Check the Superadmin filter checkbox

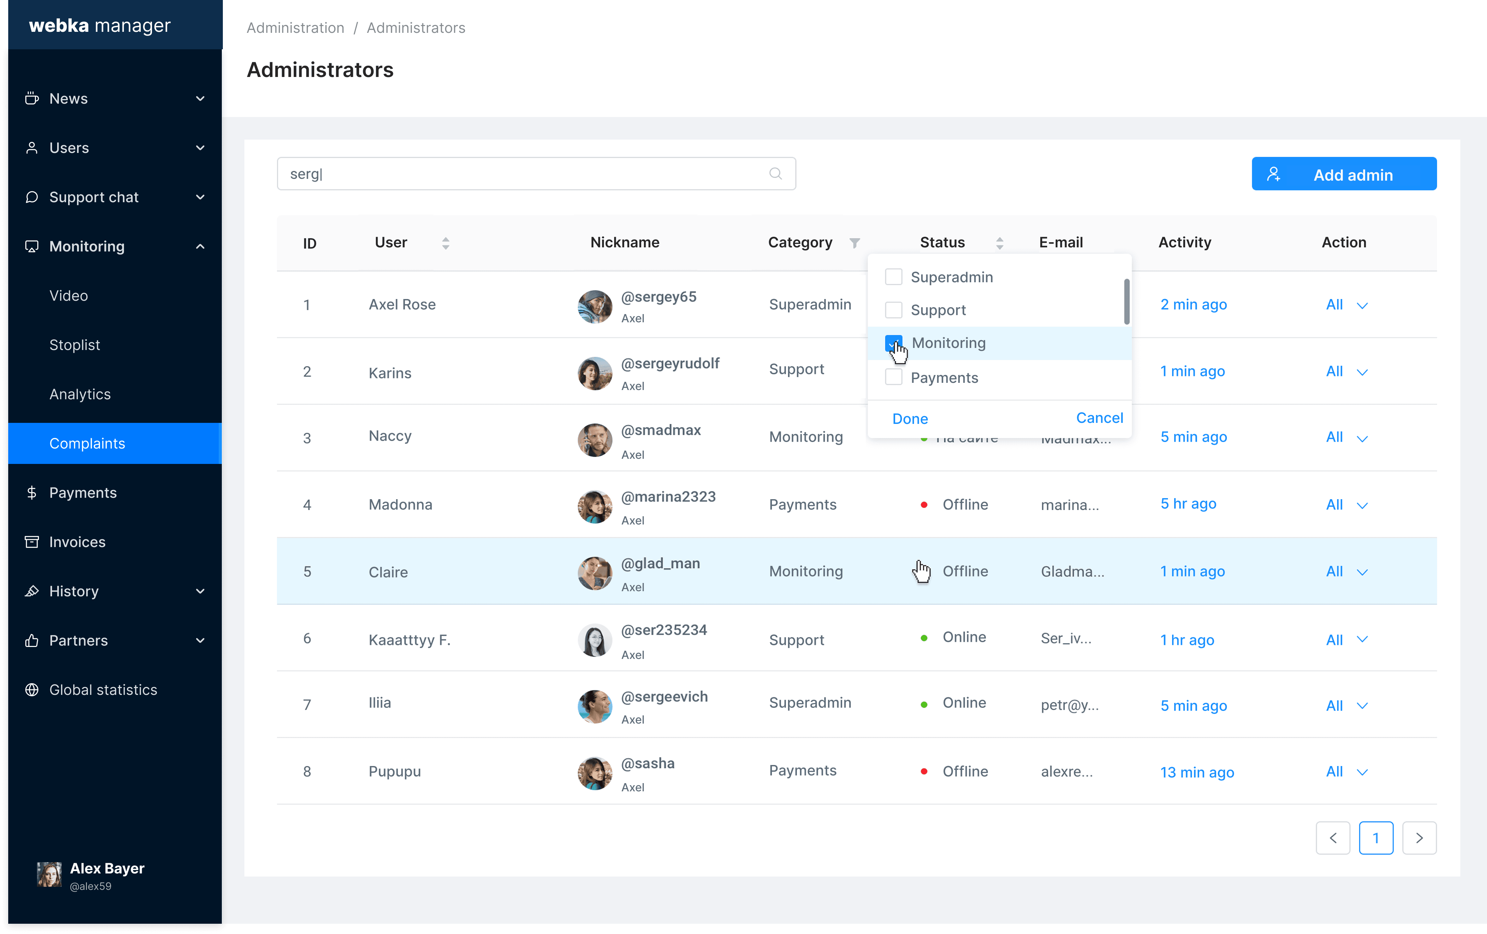point(893,276)
